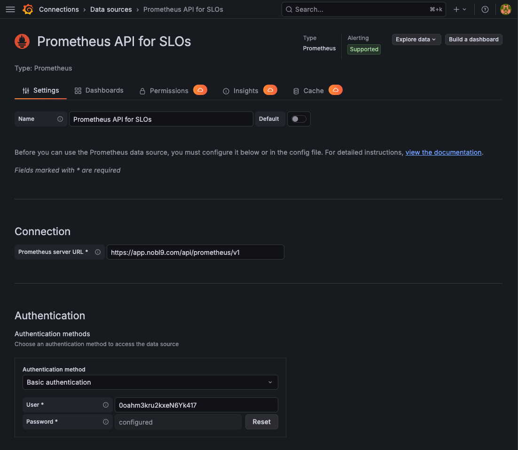This screenshot has width=518, height=450.
Task: Click the Prometheus server URL input
Action: tap(195, 252)
